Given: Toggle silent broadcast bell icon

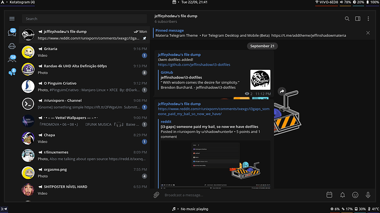Looking at the screenshot, I should 343,195.
